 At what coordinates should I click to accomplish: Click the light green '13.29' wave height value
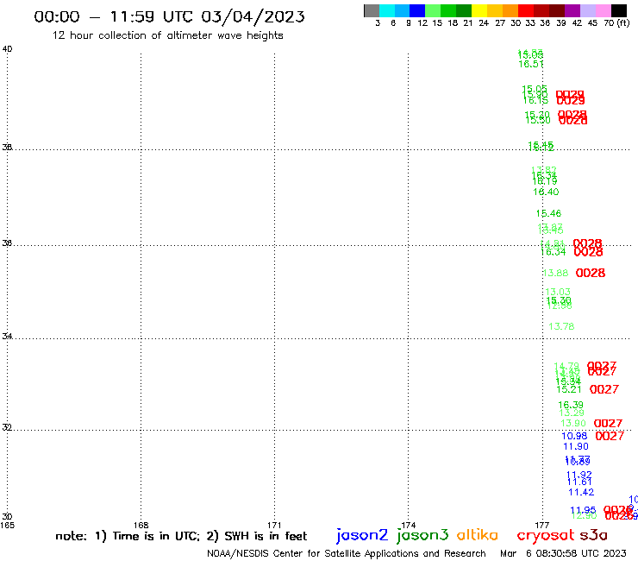click(x=572, y=413)
